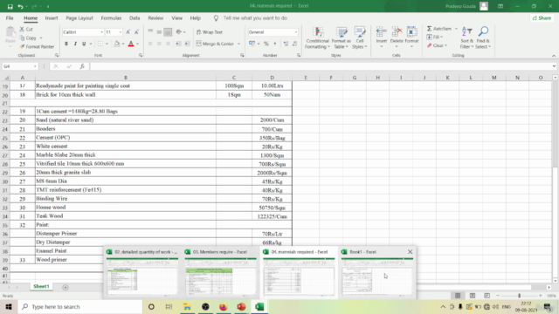Align text to the right

(x=168, y=44)
